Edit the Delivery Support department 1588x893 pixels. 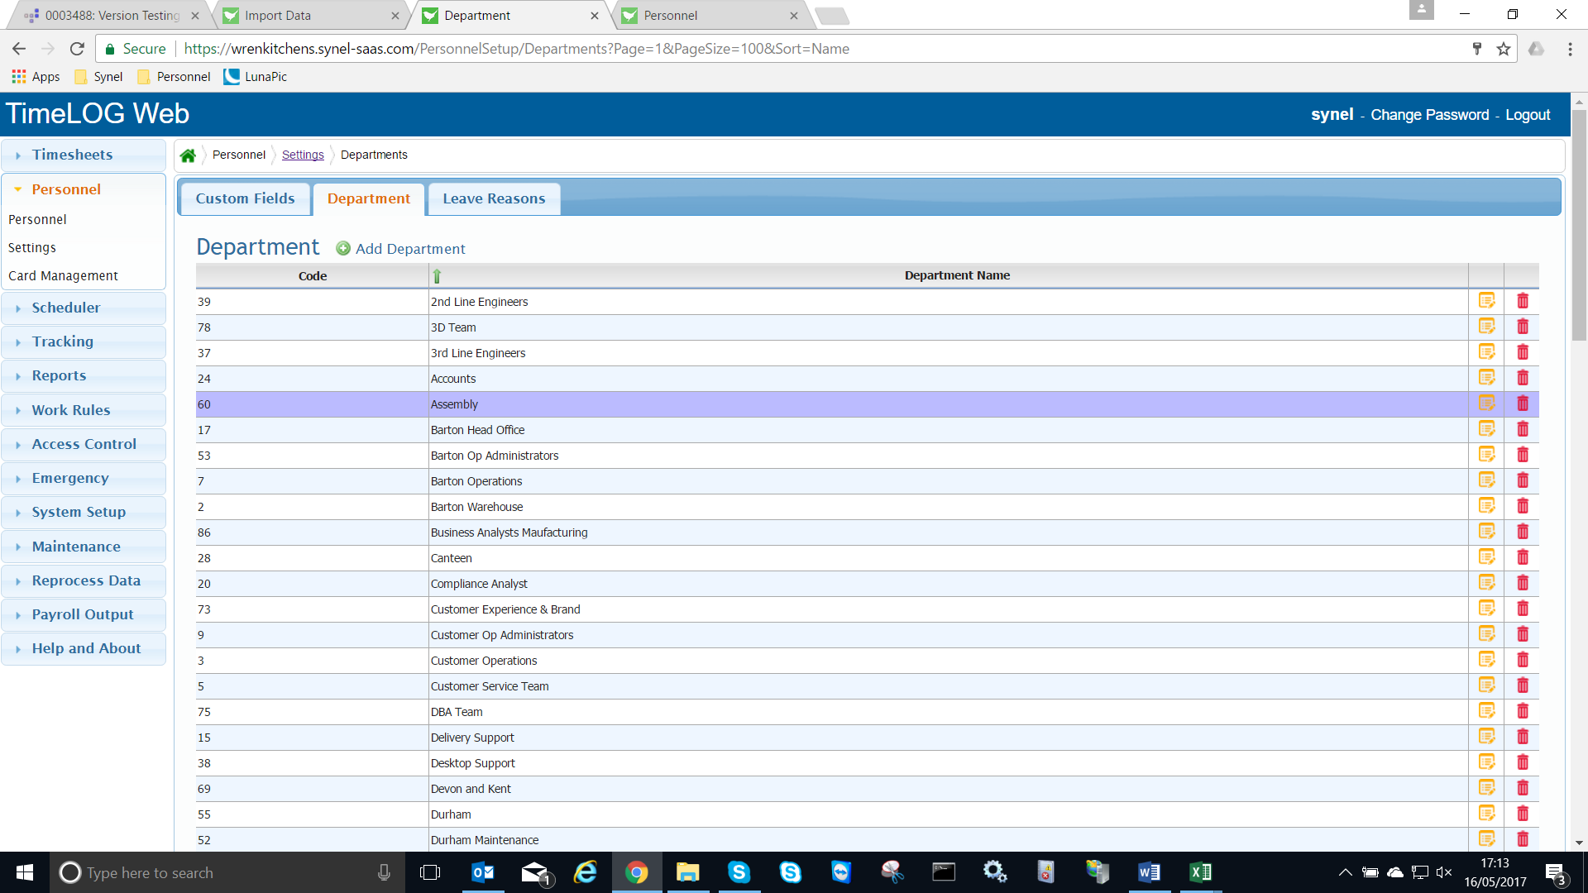point(1486,737)
